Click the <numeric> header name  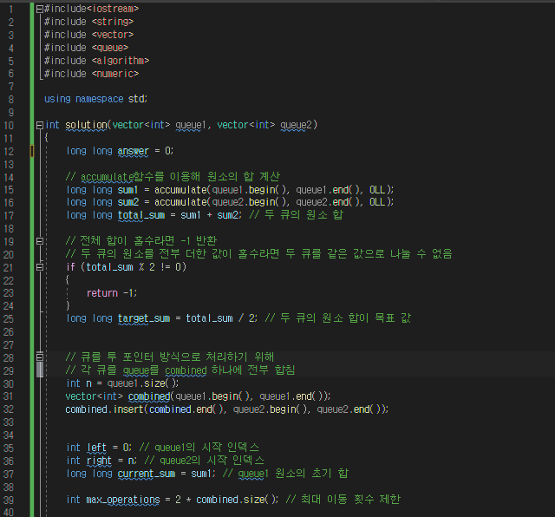pos(115,74)
